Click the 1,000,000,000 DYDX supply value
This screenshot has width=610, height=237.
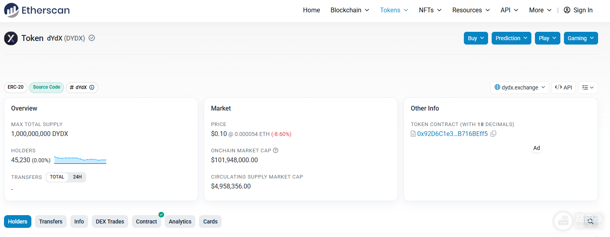point(40,134)
